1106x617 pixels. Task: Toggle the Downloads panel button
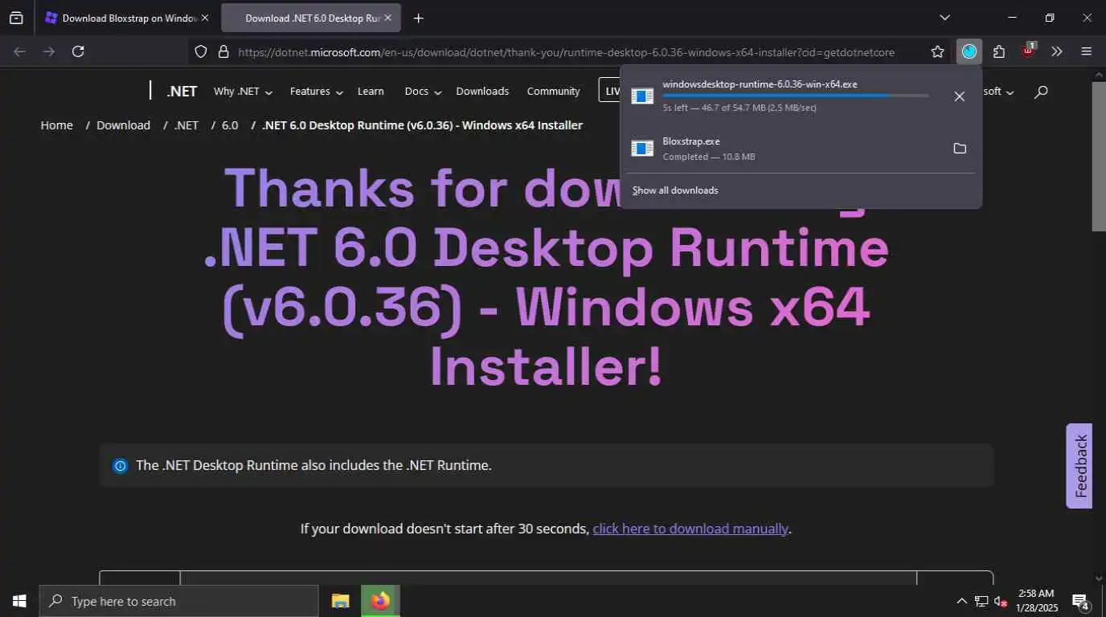969,51
